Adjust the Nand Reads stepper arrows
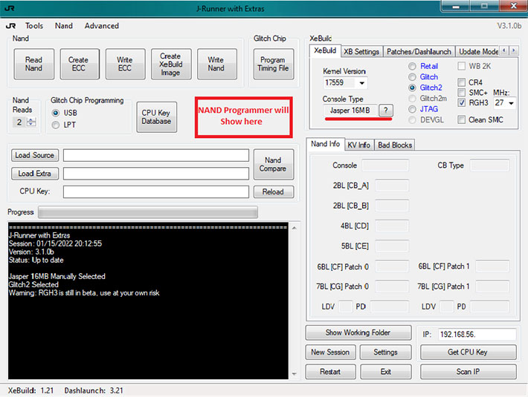This screenshot has width=528, height=397. pyautogui.click(x=31, y=122)
